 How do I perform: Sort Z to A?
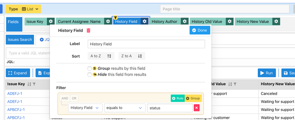[132, 56]
